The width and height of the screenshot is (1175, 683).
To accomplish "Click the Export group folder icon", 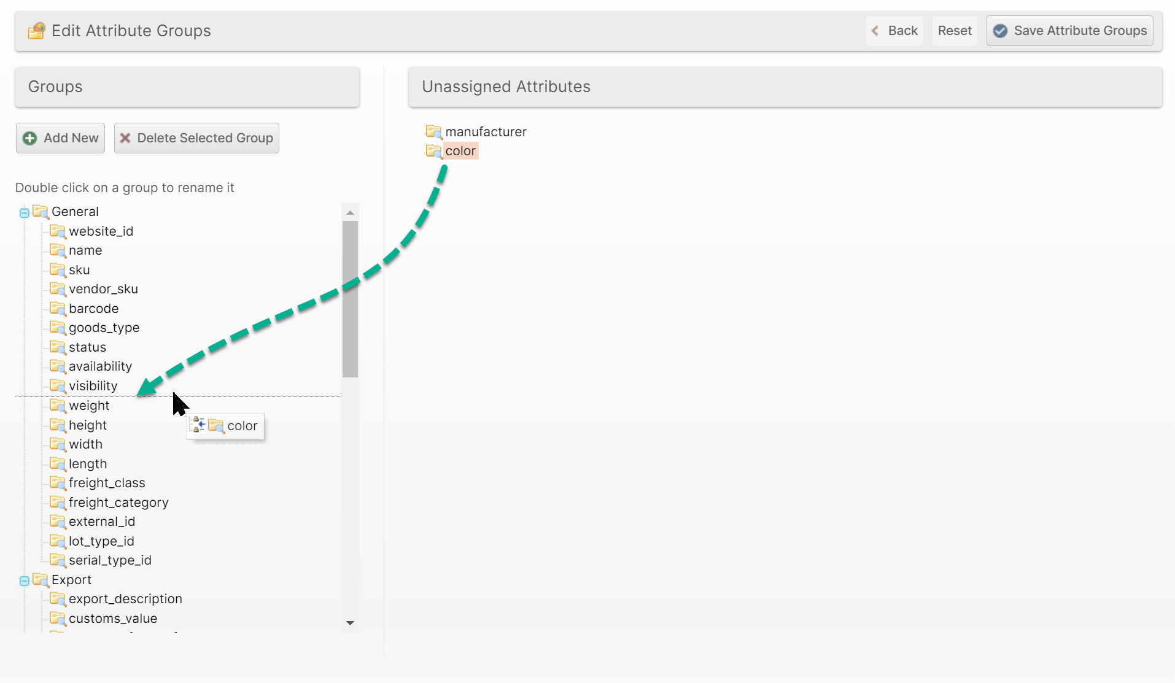I will [41, 580].
